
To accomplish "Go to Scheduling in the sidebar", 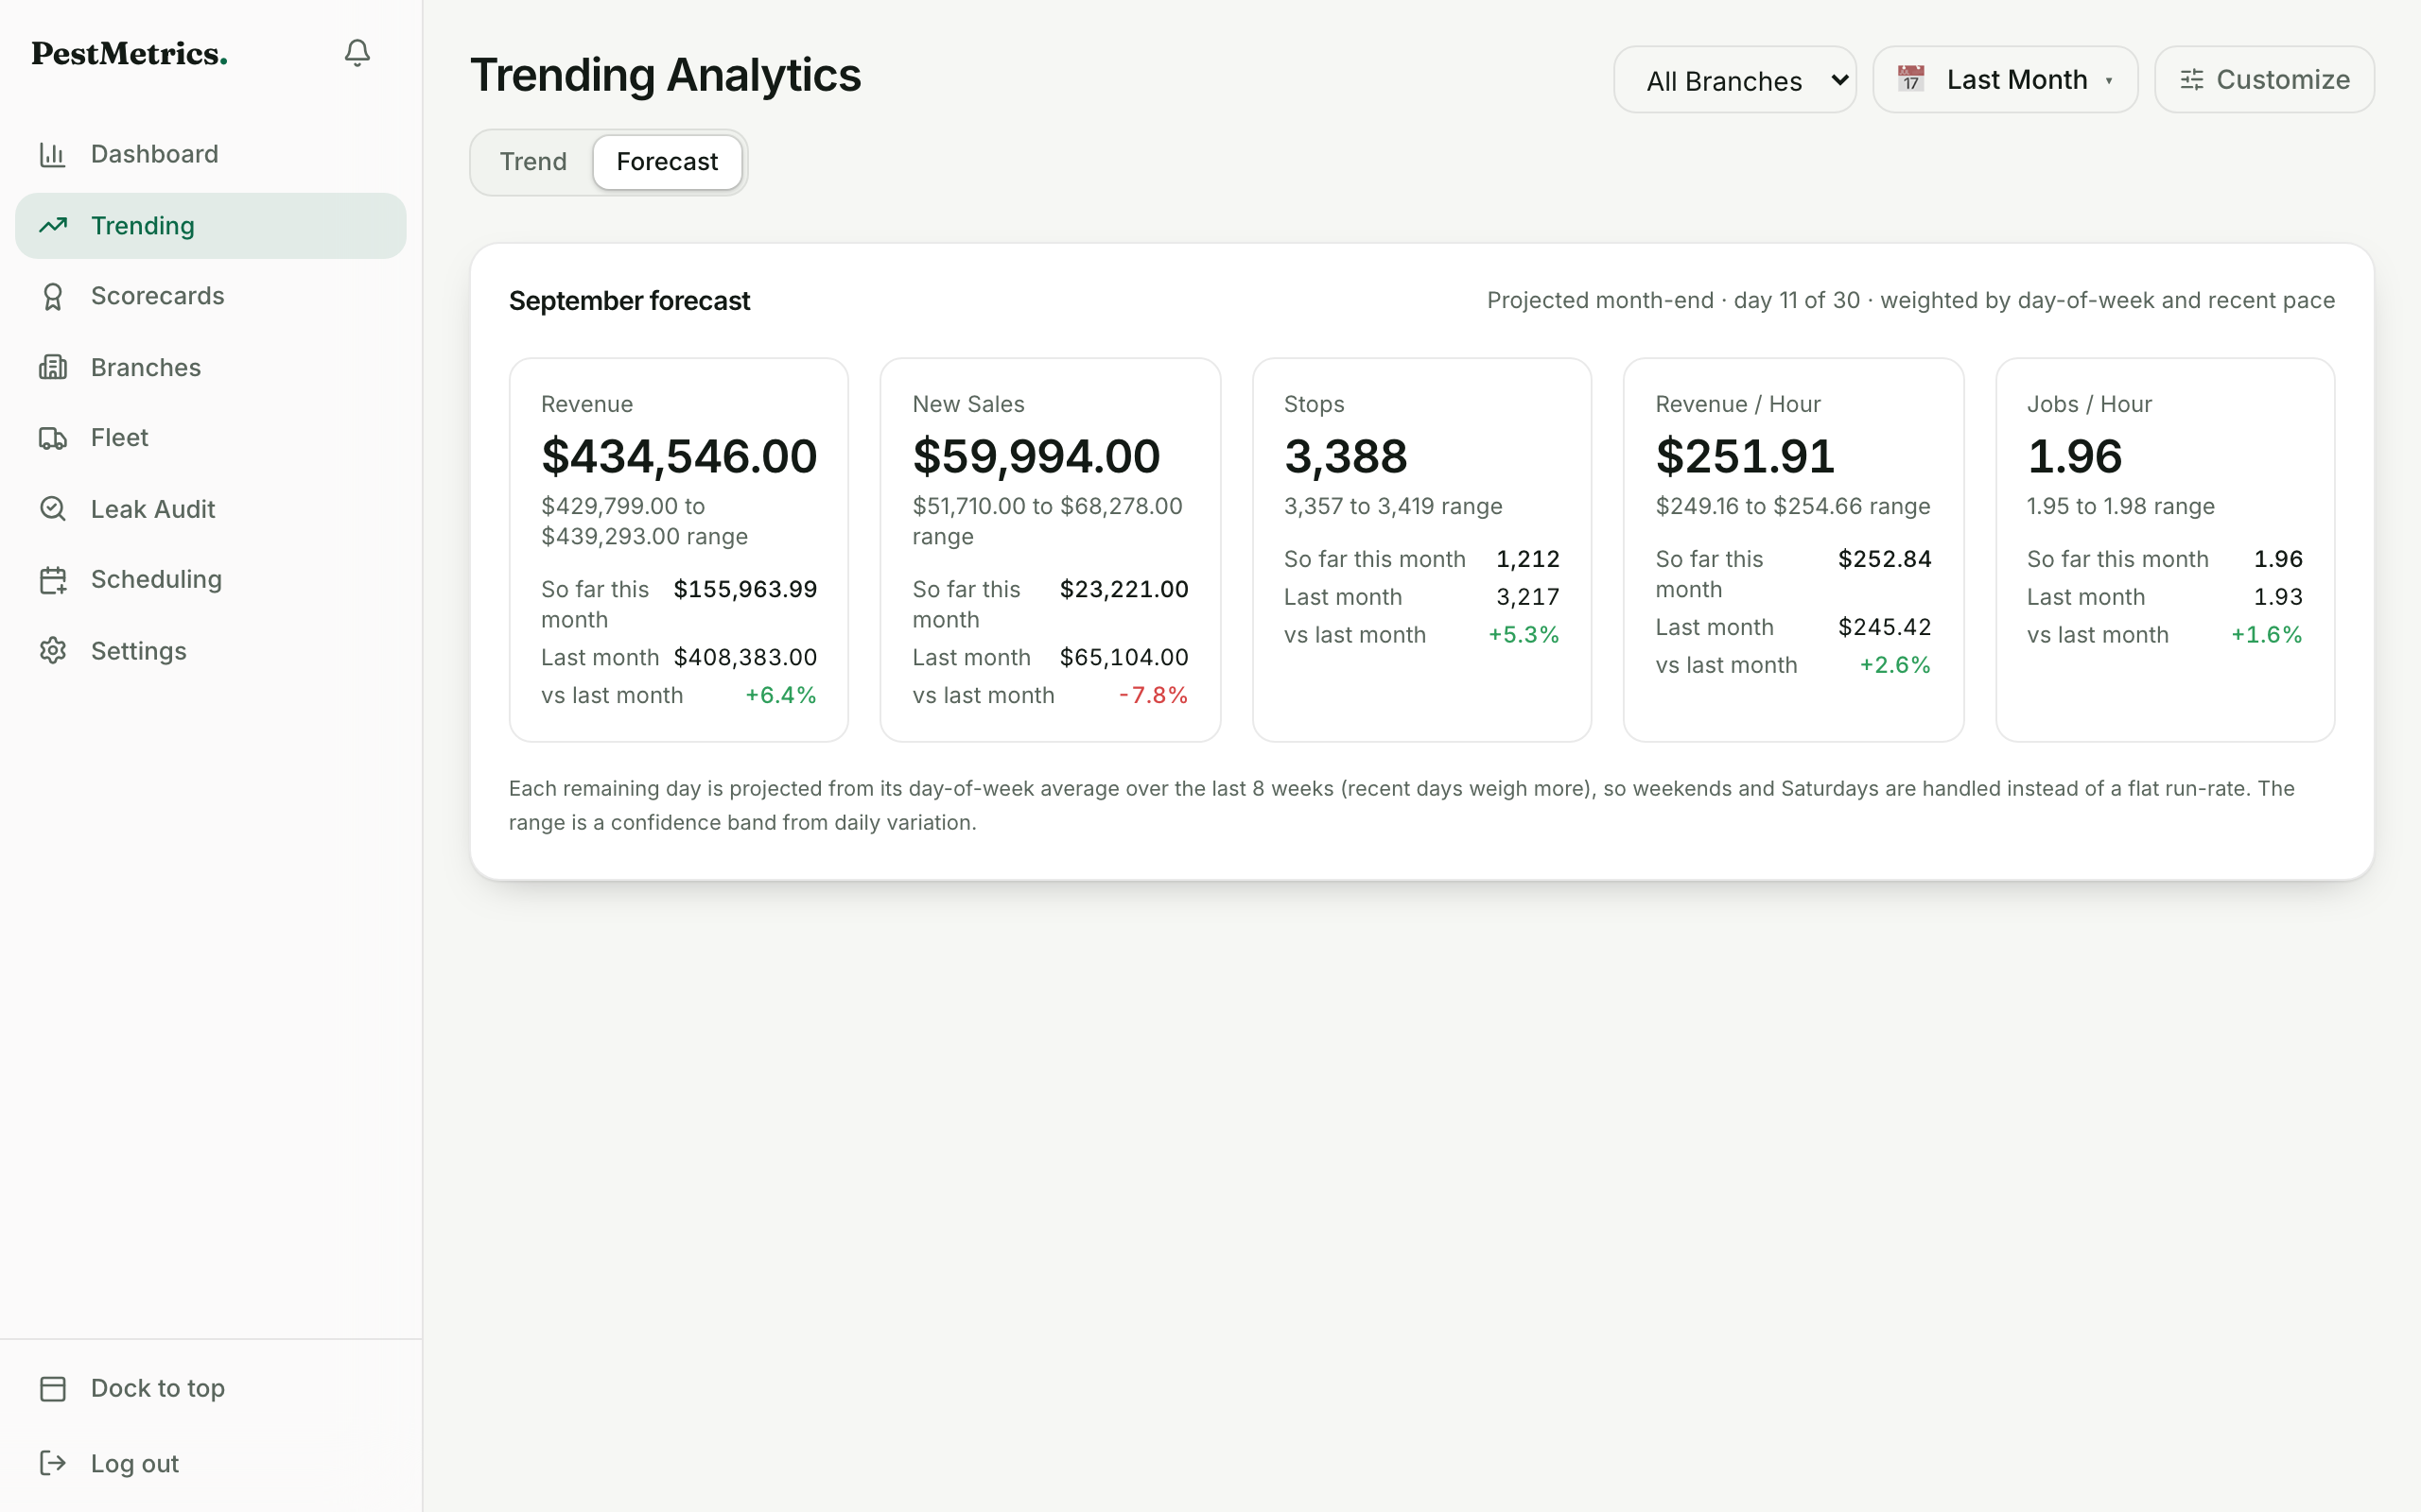I will click(211, 580).
